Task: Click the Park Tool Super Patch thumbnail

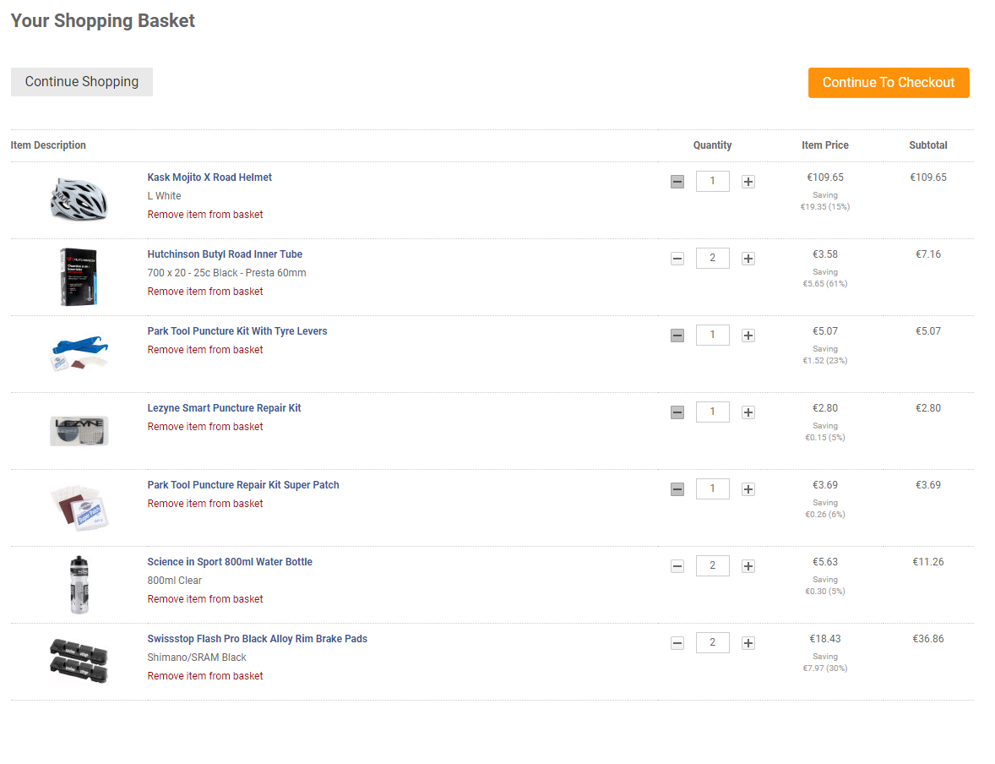Action: pyautogui.click(x=79, y=507)
